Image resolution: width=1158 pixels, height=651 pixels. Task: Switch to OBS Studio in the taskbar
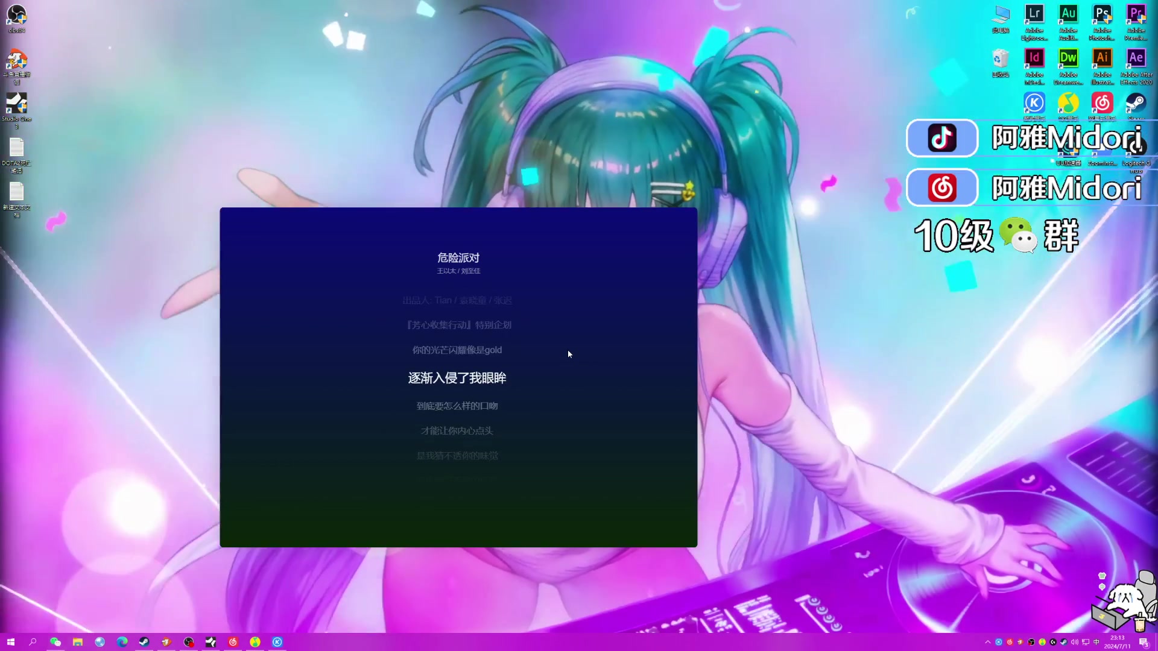tap(189, 642)
